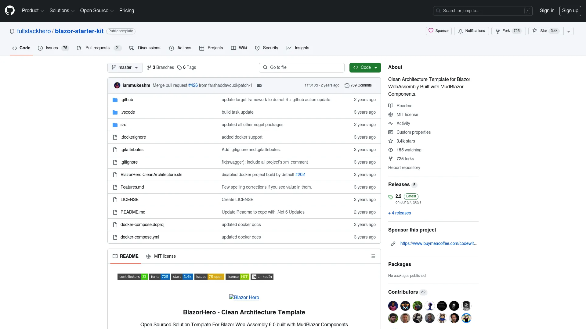Expand the Code dropdown button

click(x=375, y=68)
